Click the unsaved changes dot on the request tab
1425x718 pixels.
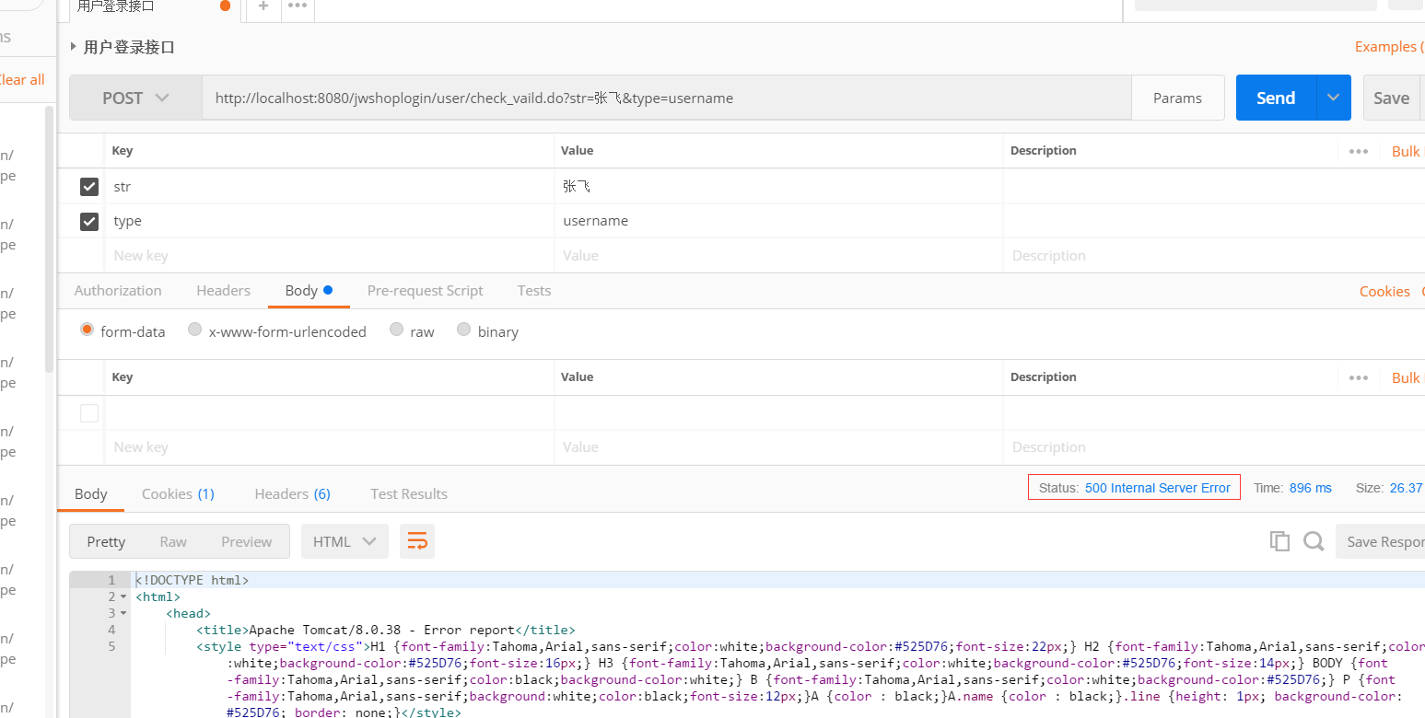[x=225, y=5]
